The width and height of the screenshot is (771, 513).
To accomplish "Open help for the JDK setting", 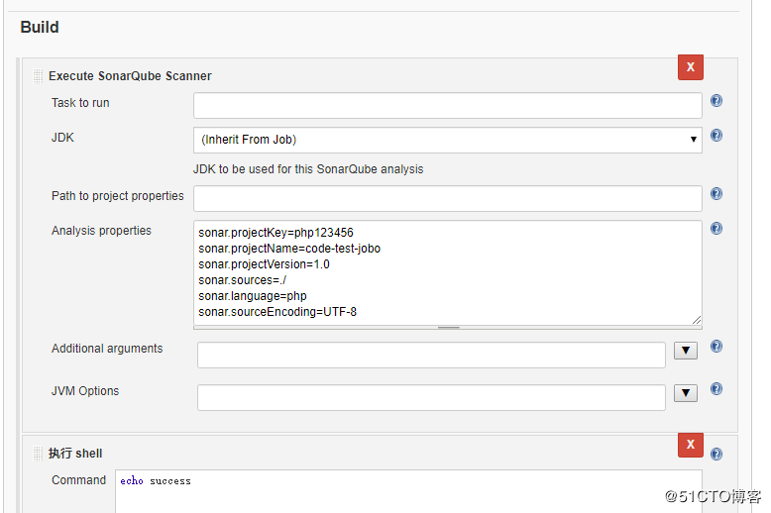I will point(716,136).
